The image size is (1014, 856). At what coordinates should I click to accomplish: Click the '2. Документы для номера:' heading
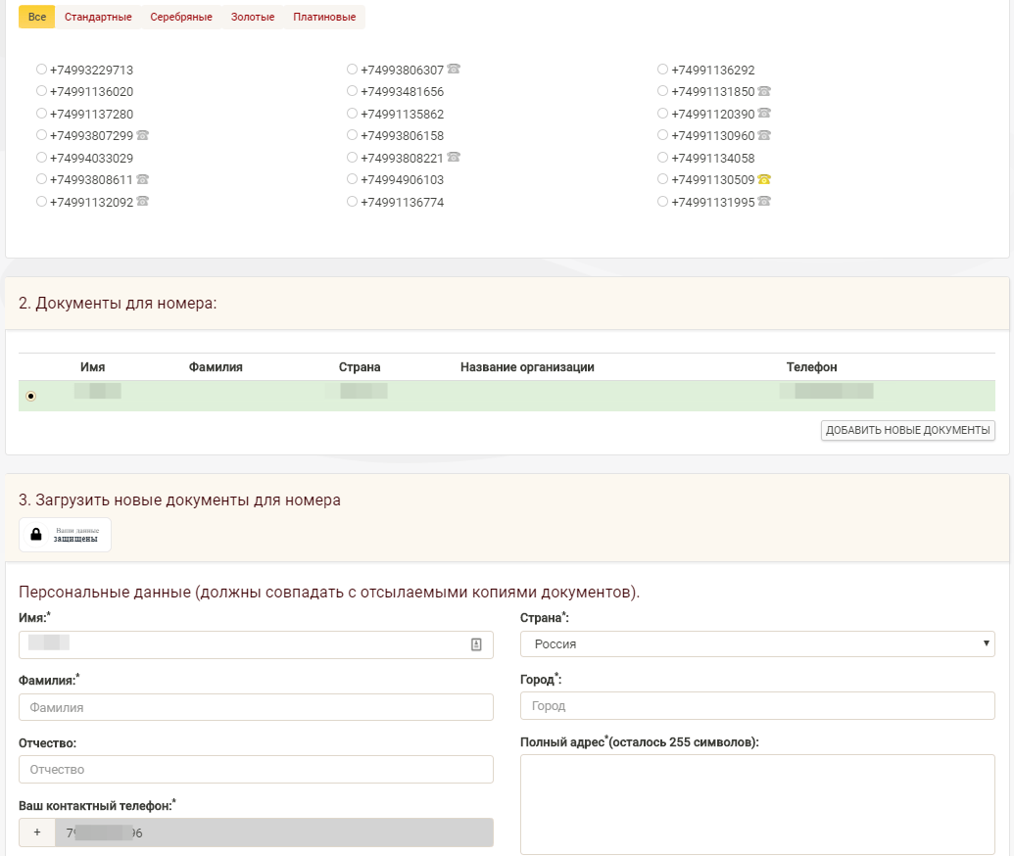tap(118, 304)
